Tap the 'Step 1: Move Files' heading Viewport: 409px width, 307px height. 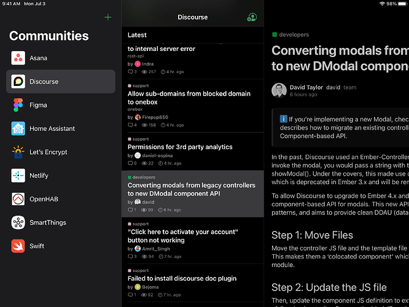pyautogui.click(x=312, y=235)
